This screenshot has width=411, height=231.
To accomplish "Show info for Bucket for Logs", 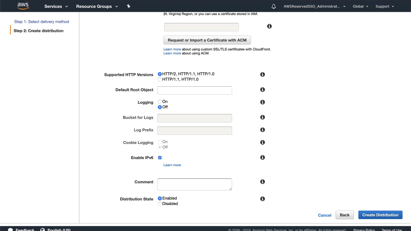I will 262,117.
